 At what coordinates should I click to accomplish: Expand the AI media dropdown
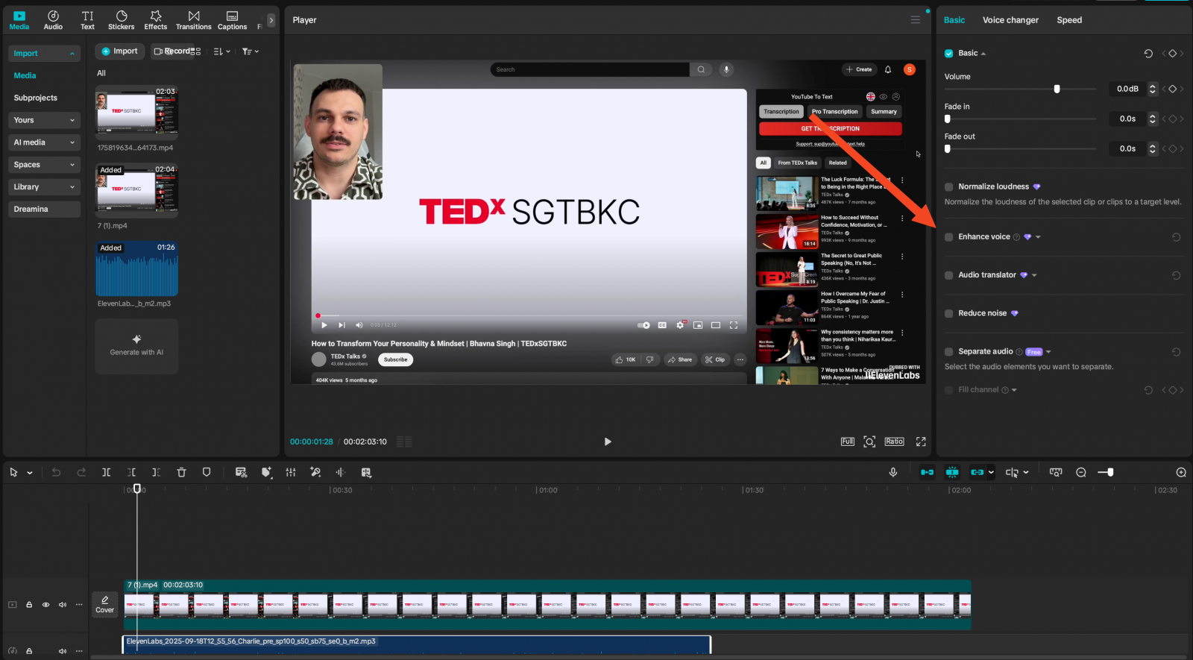tap(45, 142)
